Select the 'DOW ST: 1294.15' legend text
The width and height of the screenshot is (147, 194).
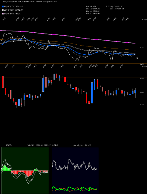tap(13, 6)
